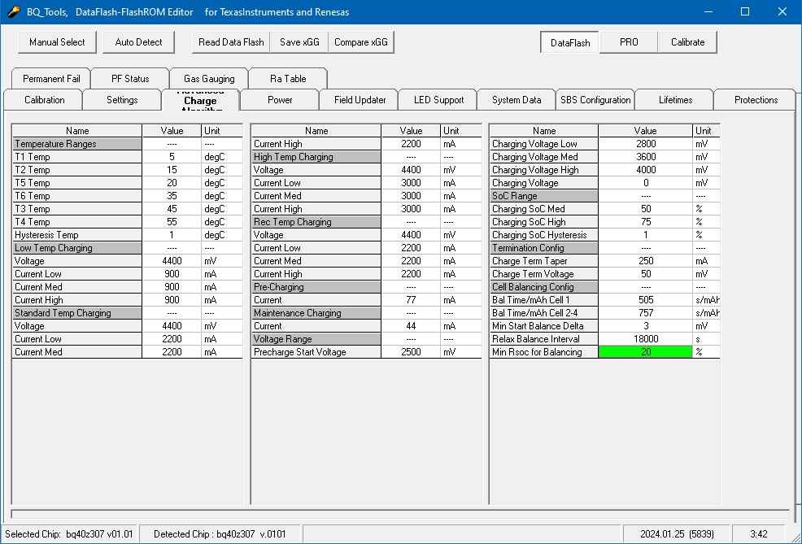Select the Charging Voltage Low value 2800
802x544 pixels.
(x=646, y=144)
